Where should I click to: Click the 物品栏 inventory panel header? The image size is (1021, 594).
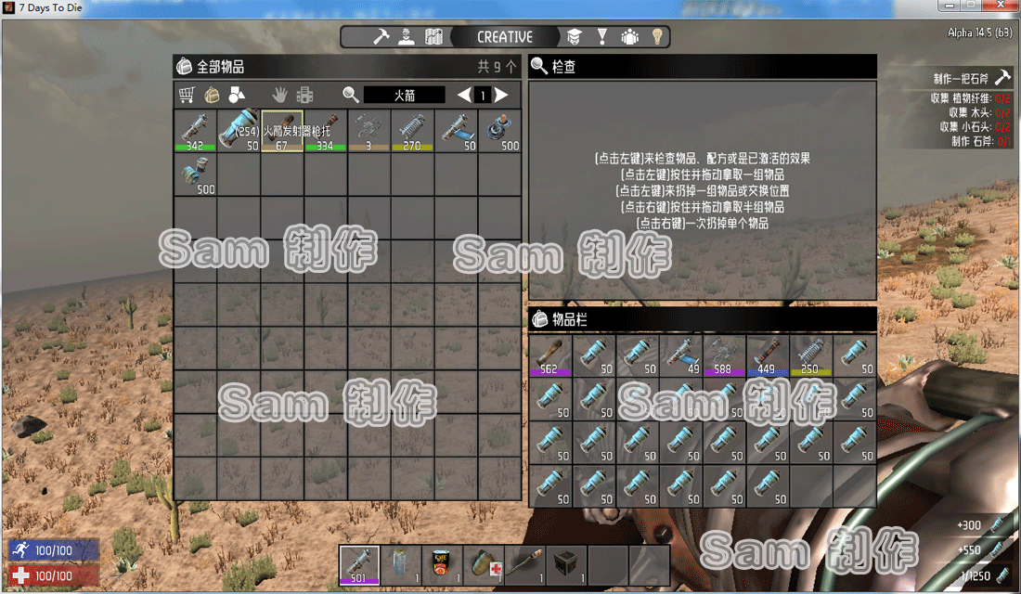(x=703, y=319)
